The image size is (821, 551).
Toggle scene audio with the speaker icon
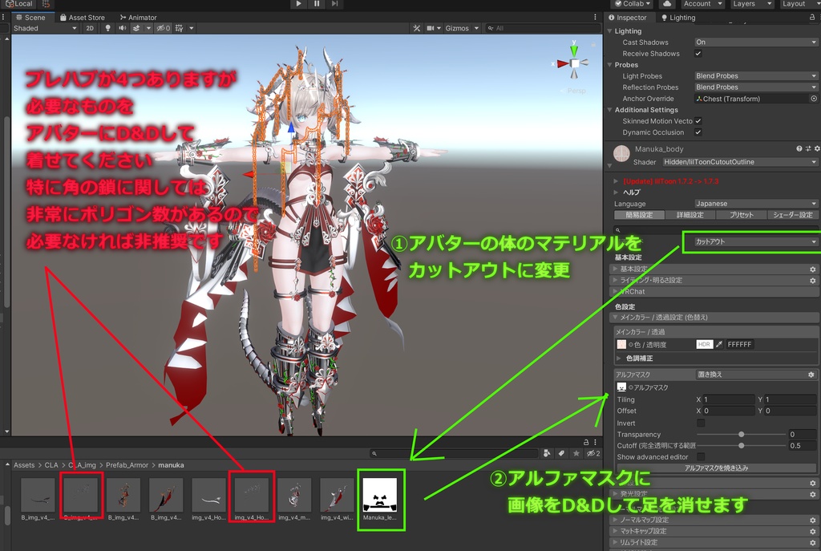(x=123, y=28)
